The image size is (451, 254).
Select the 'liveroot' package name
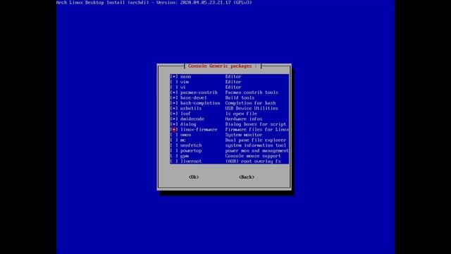click(x=191, y=162)
